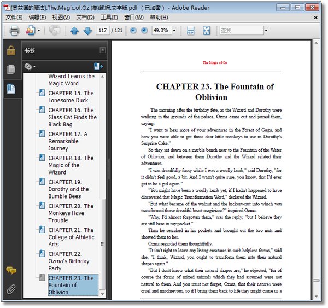Open bookmark options gear dropdown
Viewport: 328px width, 308px height.
click(30, 67)
